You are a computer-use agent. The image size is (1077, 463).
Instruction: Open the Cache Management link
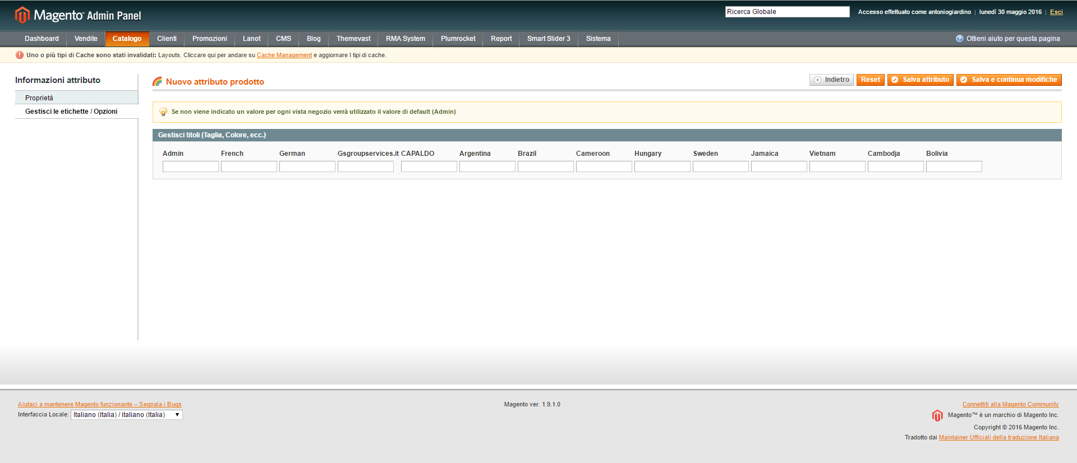pos(284,55)
